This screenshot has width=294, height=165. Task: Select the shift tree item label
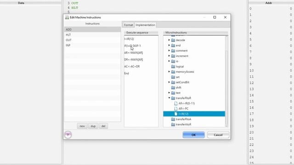179,88
